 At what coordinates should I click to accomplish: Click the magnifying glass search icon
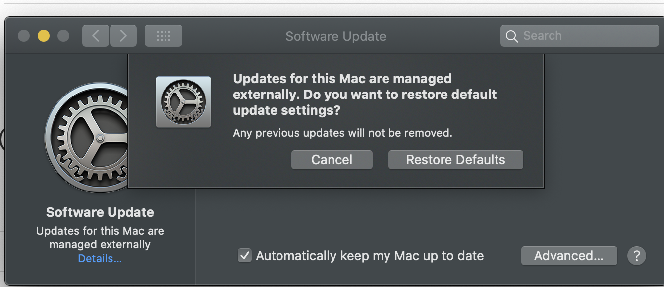click(512, 36)
